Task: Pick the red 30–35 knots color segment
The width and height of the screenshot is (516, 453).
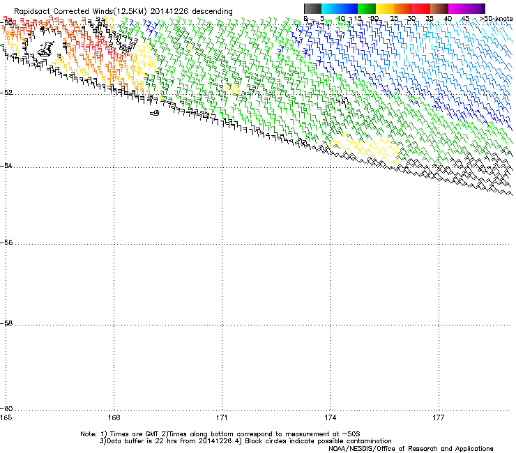Action: [x=421, y=8]
